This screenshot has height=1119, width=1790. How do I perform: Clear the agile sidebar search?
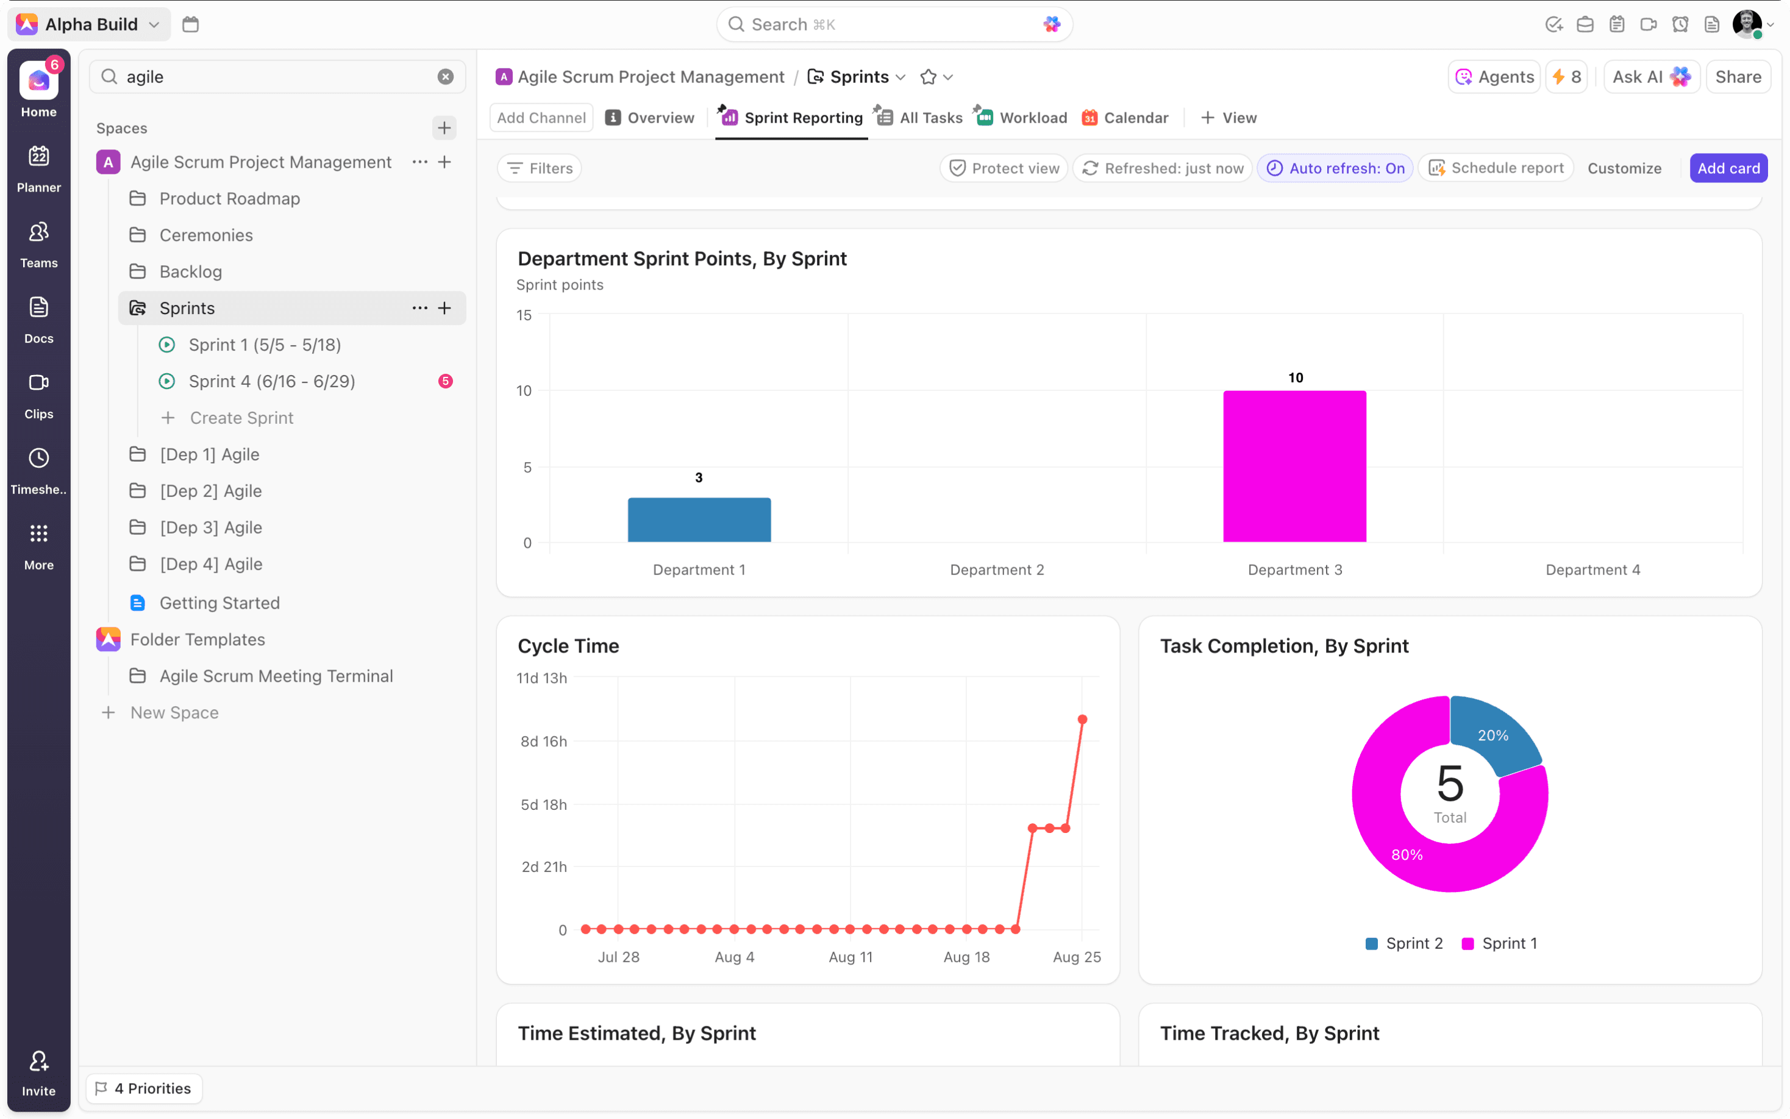point(445,77)
